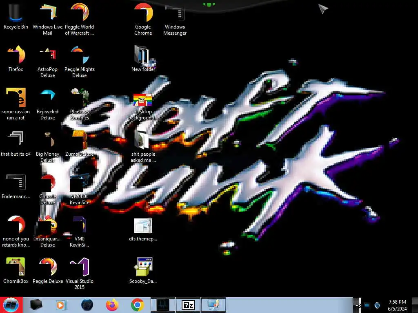418x313 pixels.
Task: Launch AstroPop Deluxe shortcut
Action: click(x=47, y=62)
